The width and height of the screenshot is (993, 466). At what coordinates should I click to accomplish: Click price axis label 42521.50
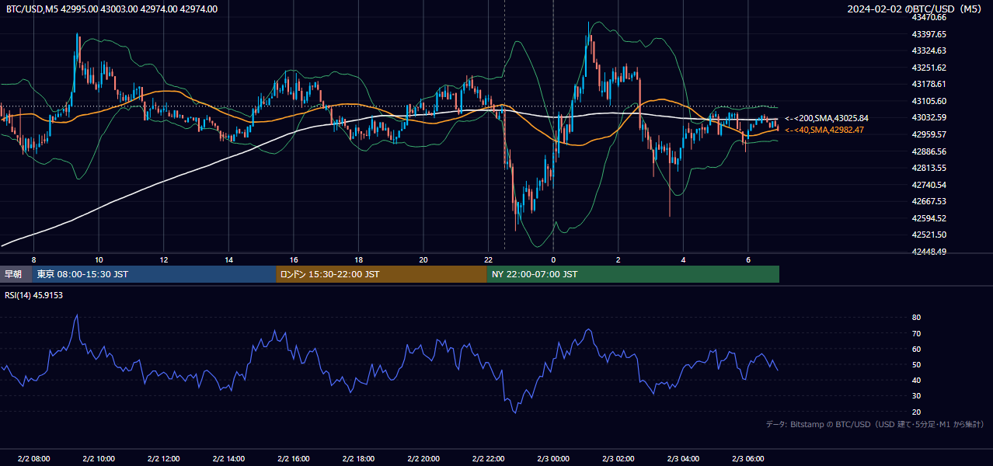929,235
